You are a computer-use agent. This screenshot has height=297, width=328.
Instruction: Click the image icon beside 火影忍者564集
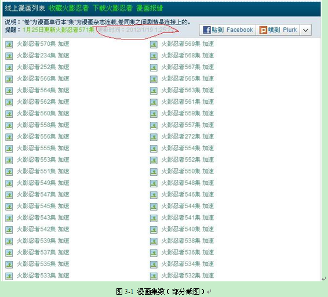pyautogui.click(x=9, y=90)
